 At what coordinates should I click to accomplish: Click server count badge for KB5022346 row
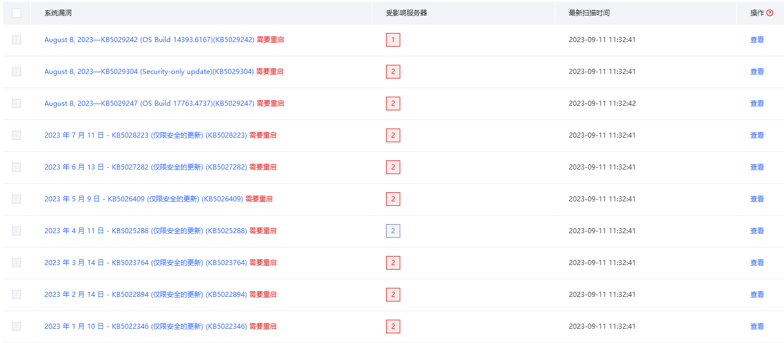click(x=393, y=327)
